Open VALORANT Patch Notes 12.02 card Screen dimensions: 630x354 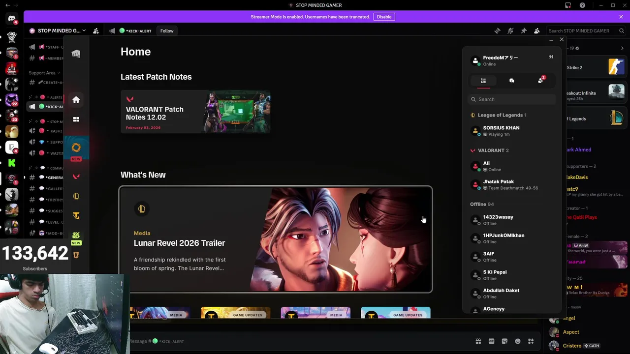tap(195, 112)
